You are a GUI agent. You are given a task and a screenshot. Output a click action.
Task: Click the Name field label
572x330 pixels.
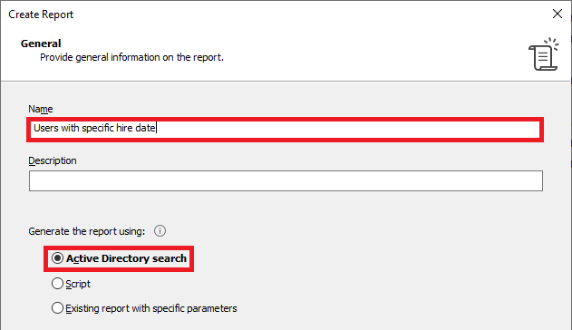41,109
